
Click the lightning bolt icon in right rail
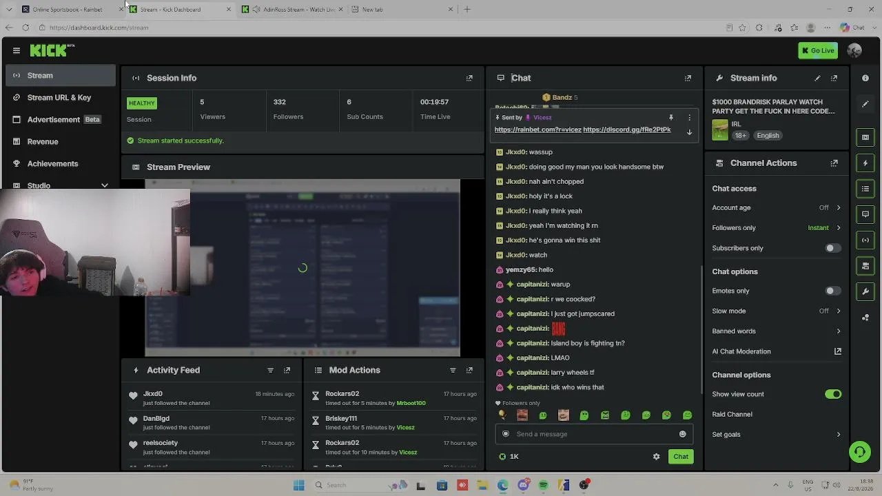tap(865, 163)
